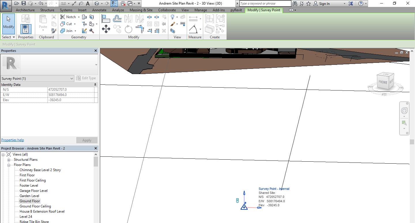
Task: Open the Revit application menu R button
Action: pyautogui.click(x=6, y=5)
